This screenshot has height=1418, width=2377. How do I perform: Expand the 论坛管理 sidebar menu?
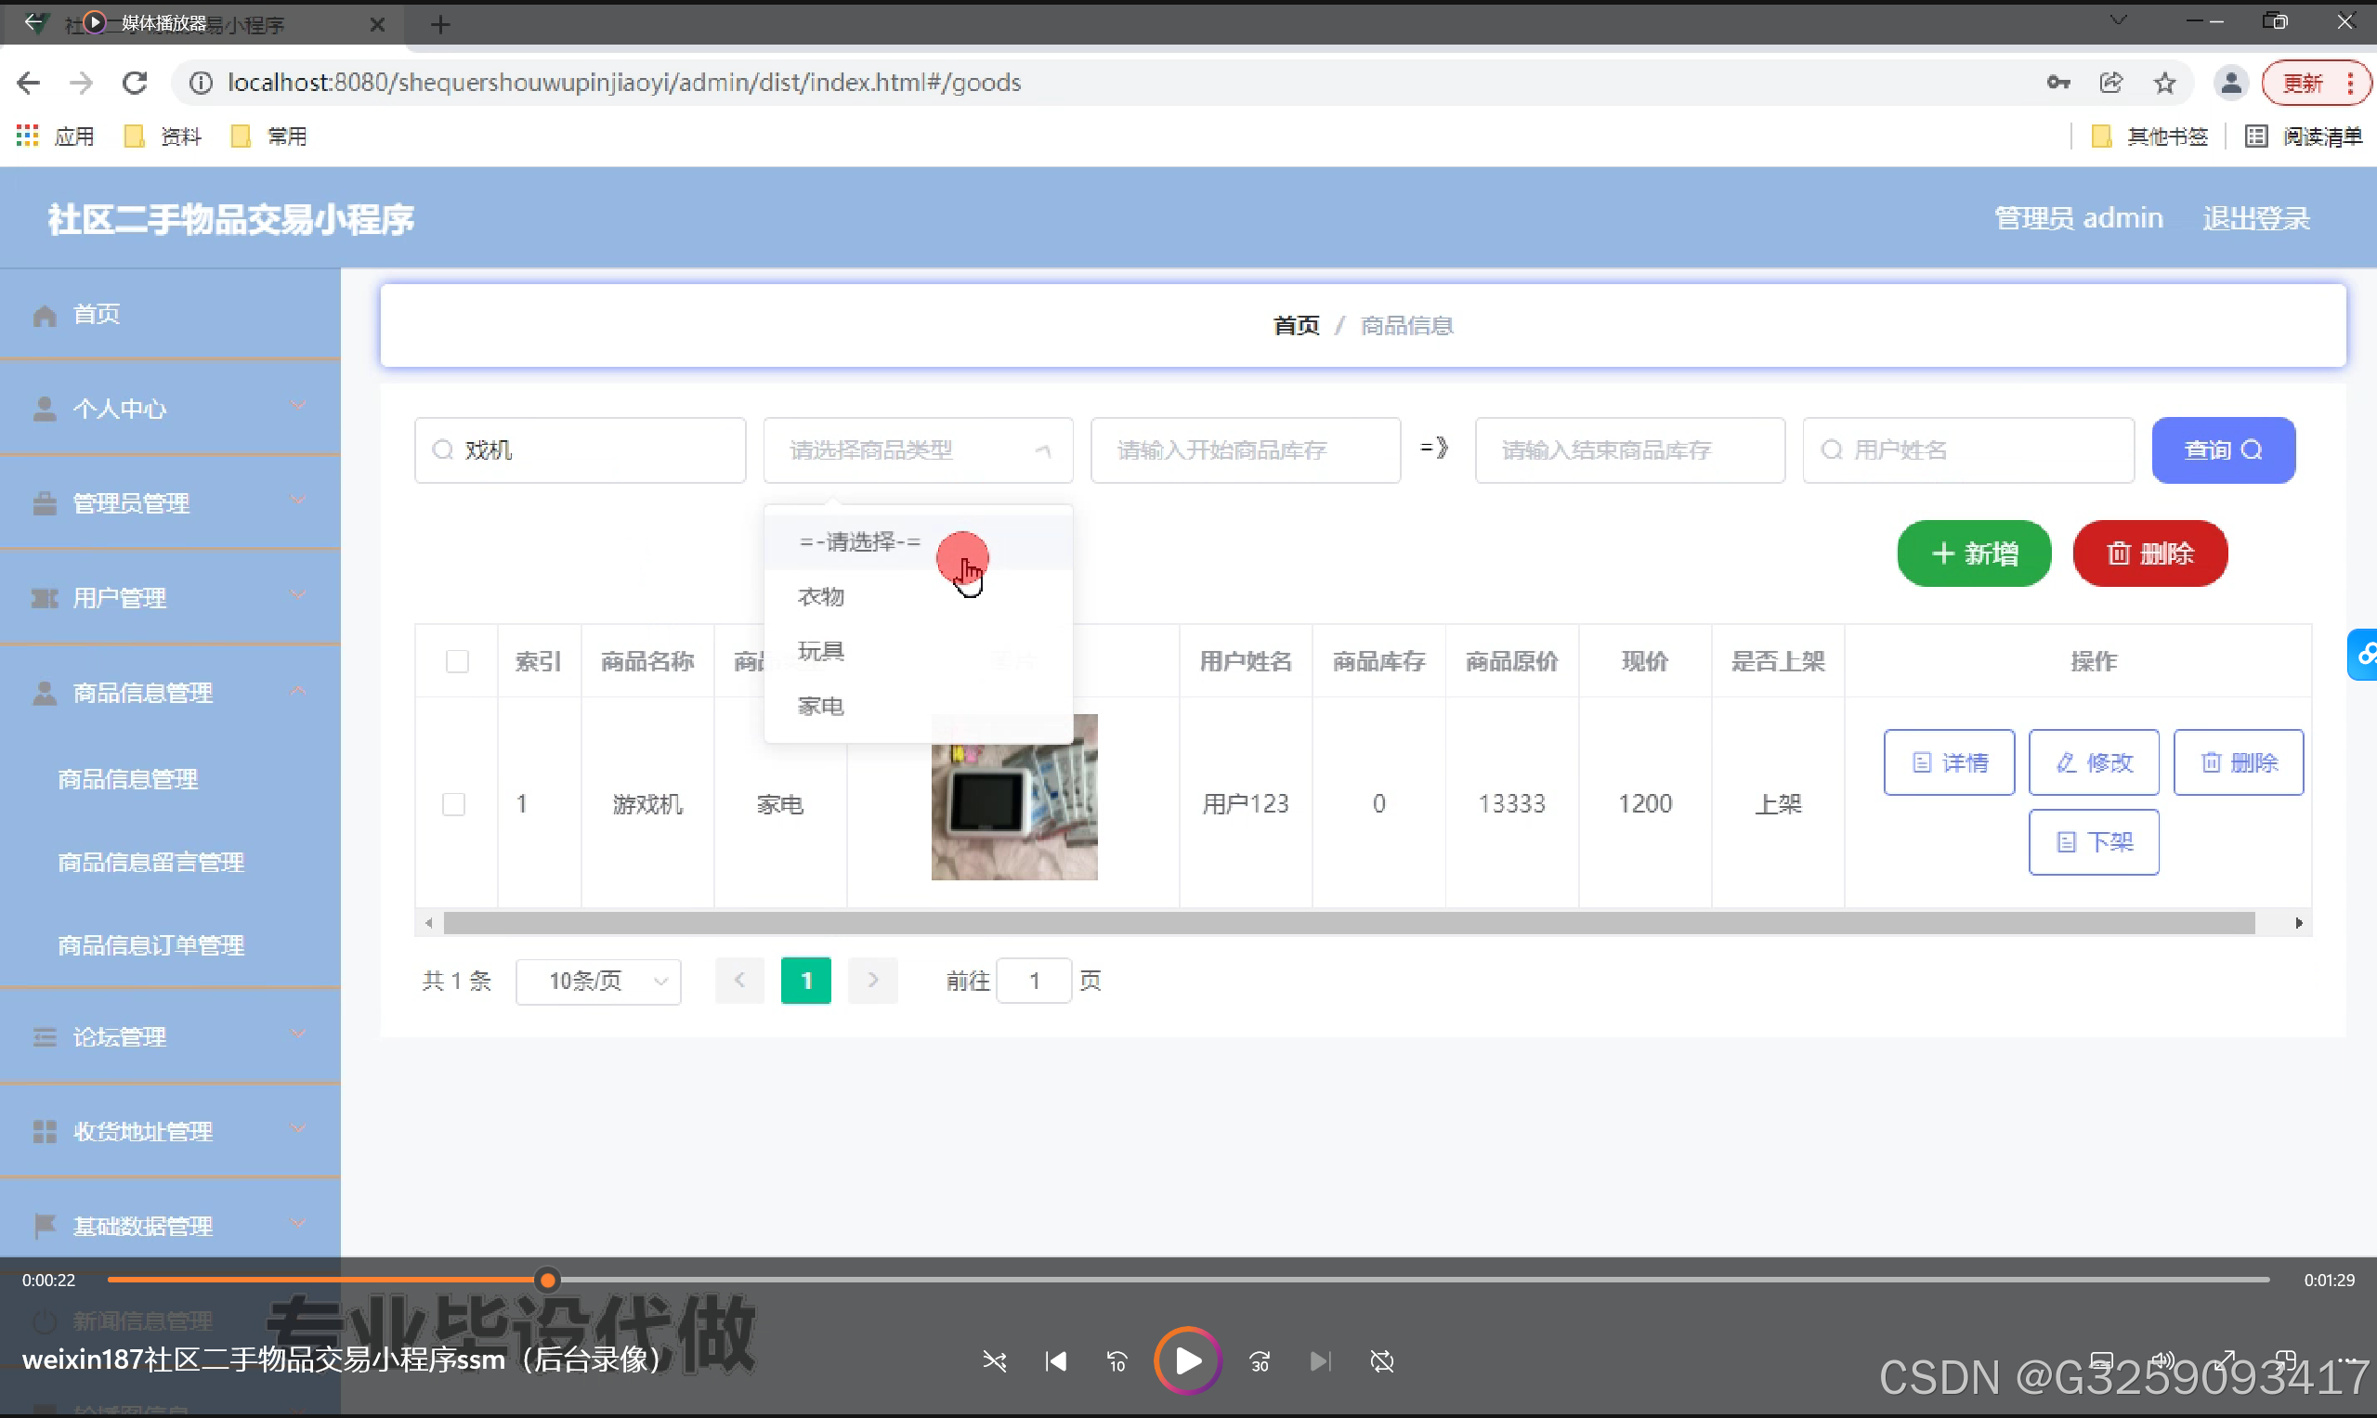pyautogui.click(x=170, y=1035)
